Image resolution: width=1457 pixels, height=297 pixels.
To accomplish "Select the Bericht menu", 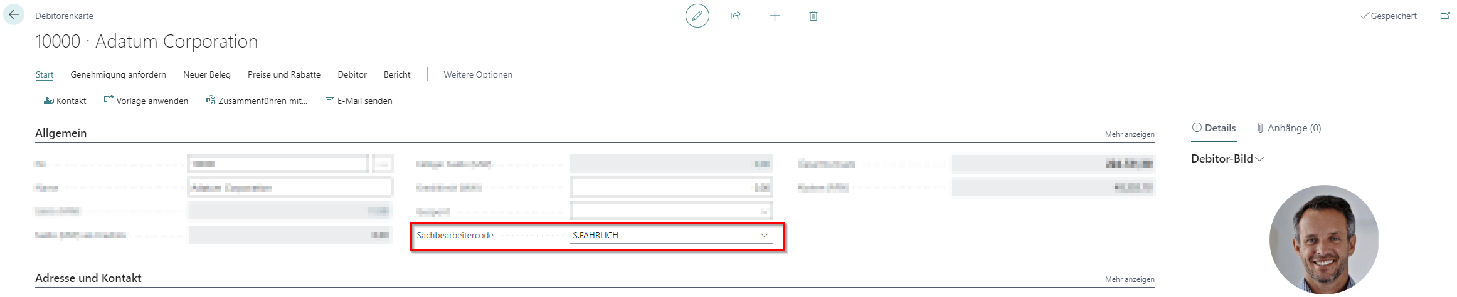I will pos(397,74).
